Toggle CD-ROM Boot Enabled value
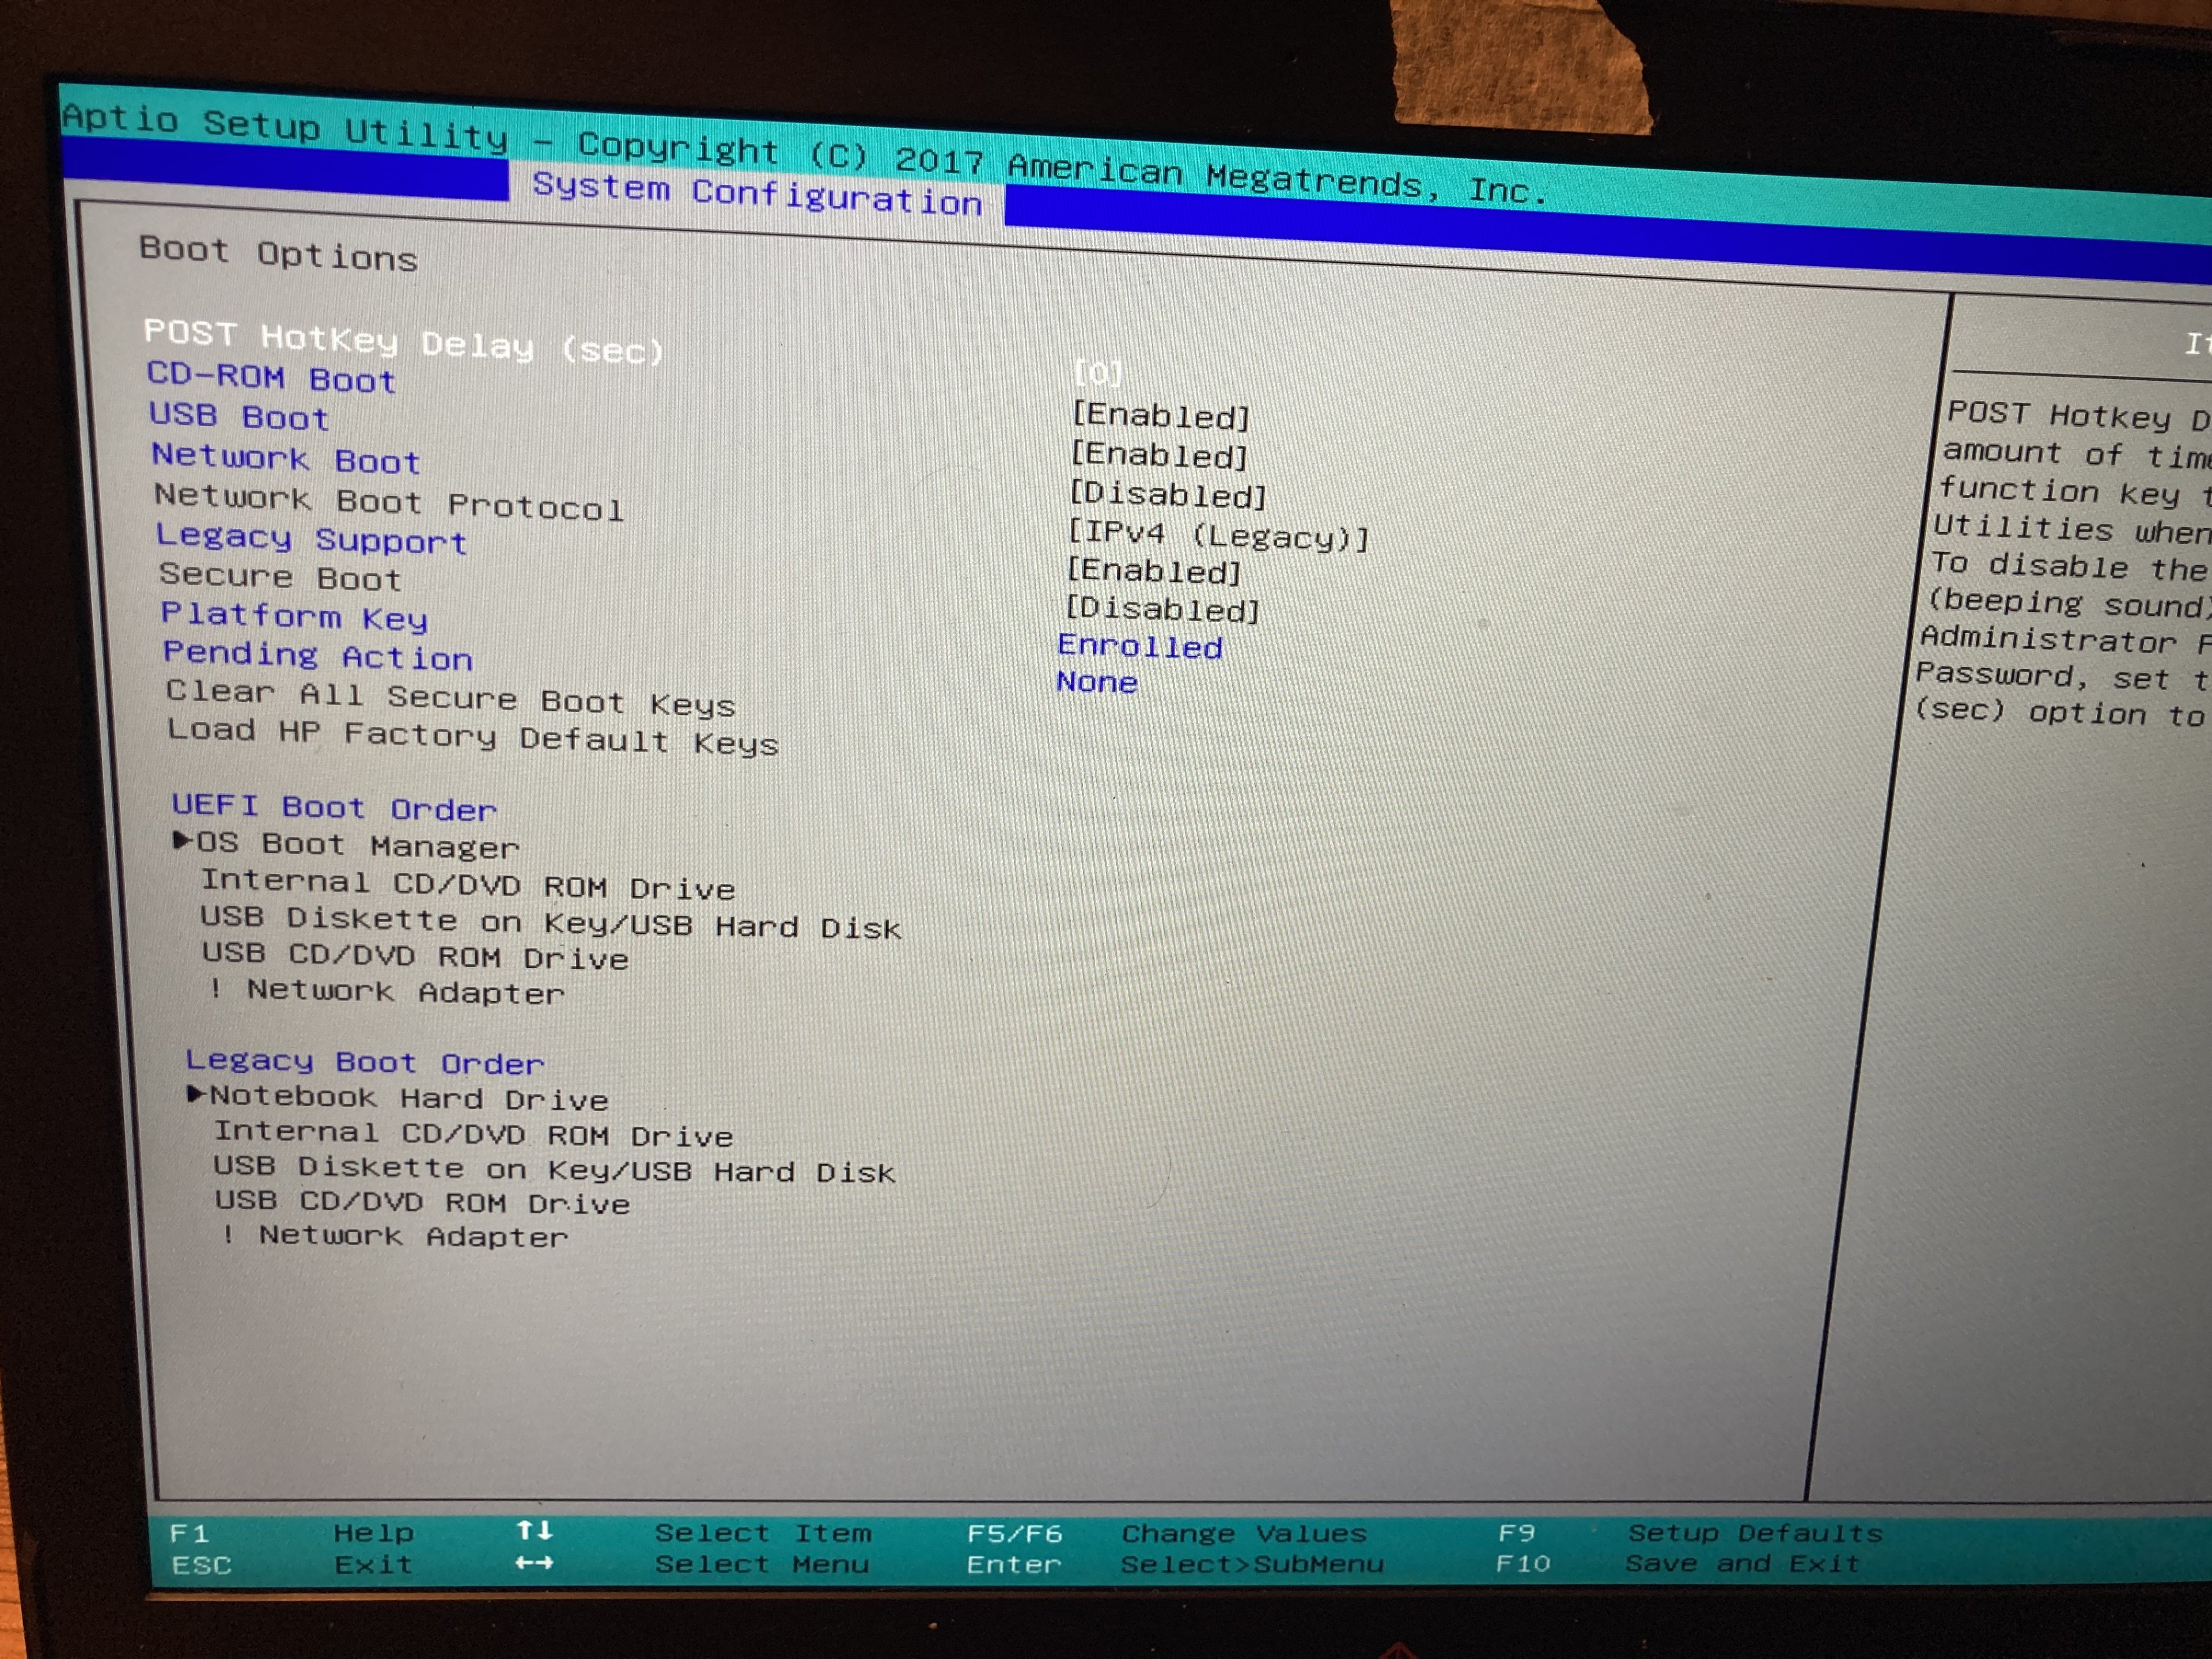Image resolution: width=2212 pixels, height=1659 pixels. [1160, 415]
